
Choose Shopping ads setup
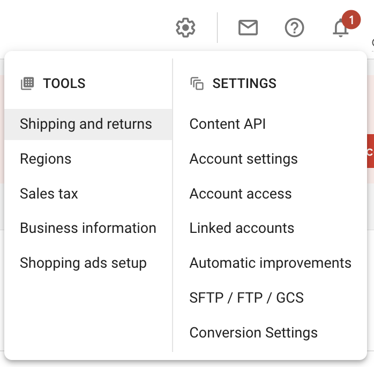click(x=88, y=263)
